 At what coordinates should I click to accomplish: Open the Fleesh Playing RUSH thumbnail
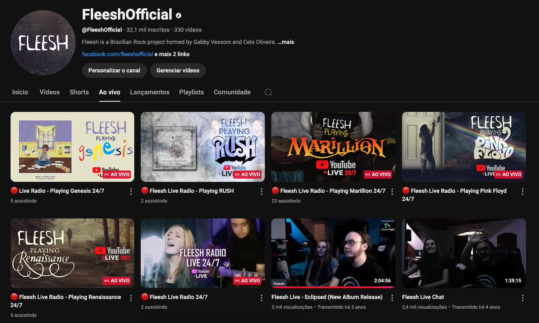tap(203, 147)
